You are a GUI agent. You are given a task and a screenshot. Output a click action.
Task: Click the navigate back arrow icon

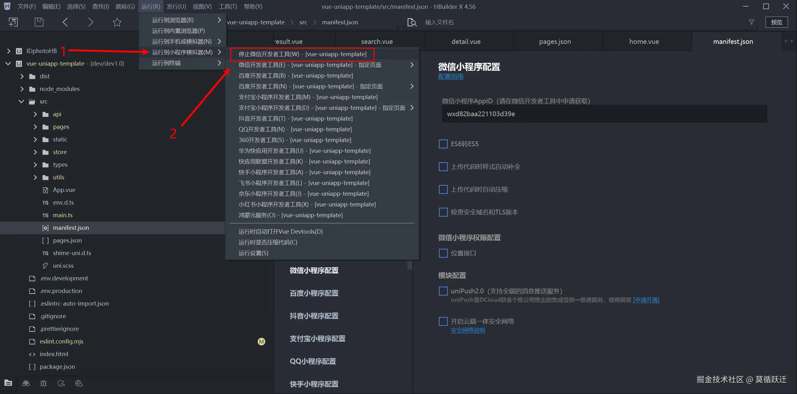point(65,22)
